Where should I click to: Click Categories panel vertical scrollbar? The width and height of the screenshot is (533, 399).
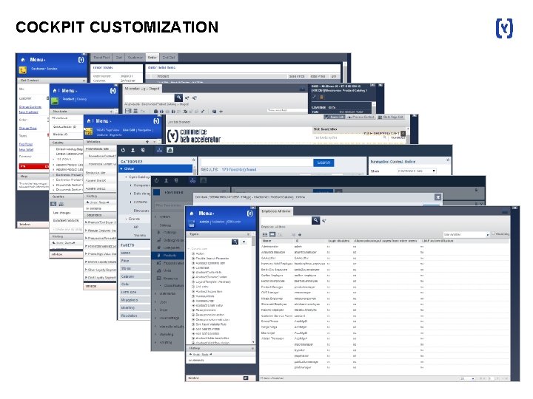pyautogui.click(x=195, y=170)
